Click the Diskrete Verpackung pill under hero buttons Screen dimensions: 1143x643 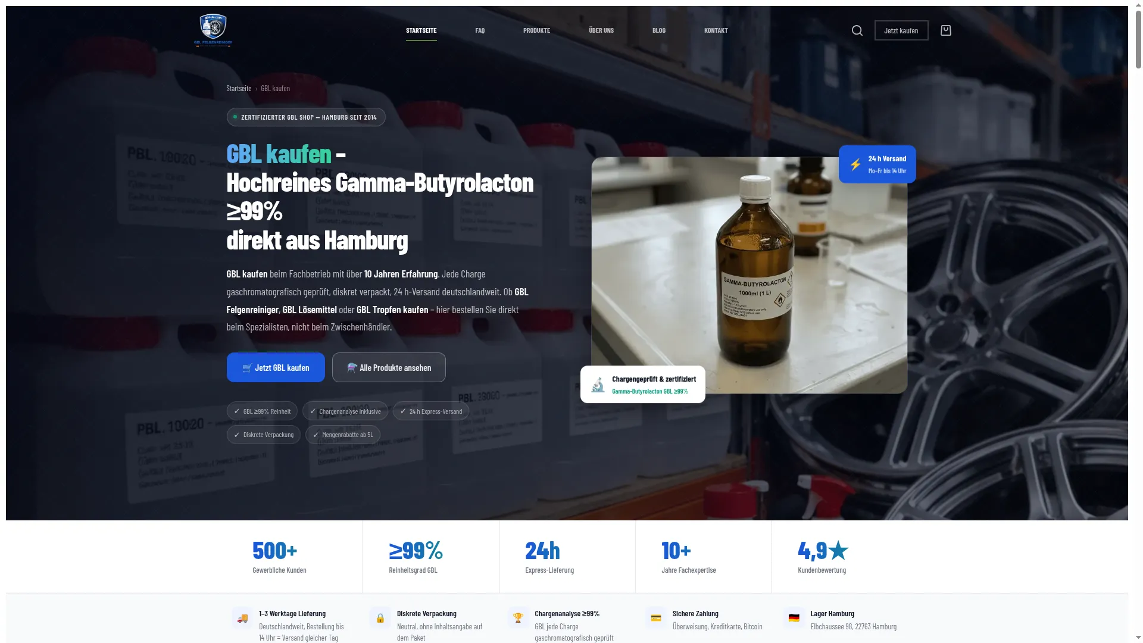tap(264, 435)
